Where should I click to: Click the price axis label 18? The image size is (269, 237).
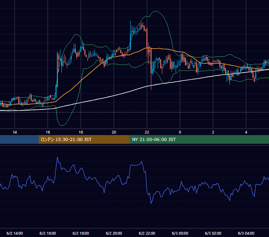81,132
